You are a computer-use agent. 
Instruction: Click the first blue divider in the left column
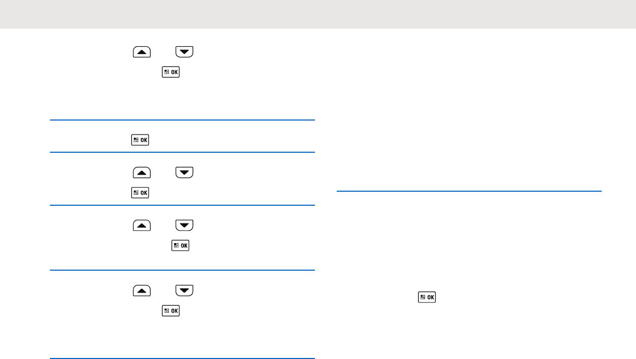click(x=182, y=121)
